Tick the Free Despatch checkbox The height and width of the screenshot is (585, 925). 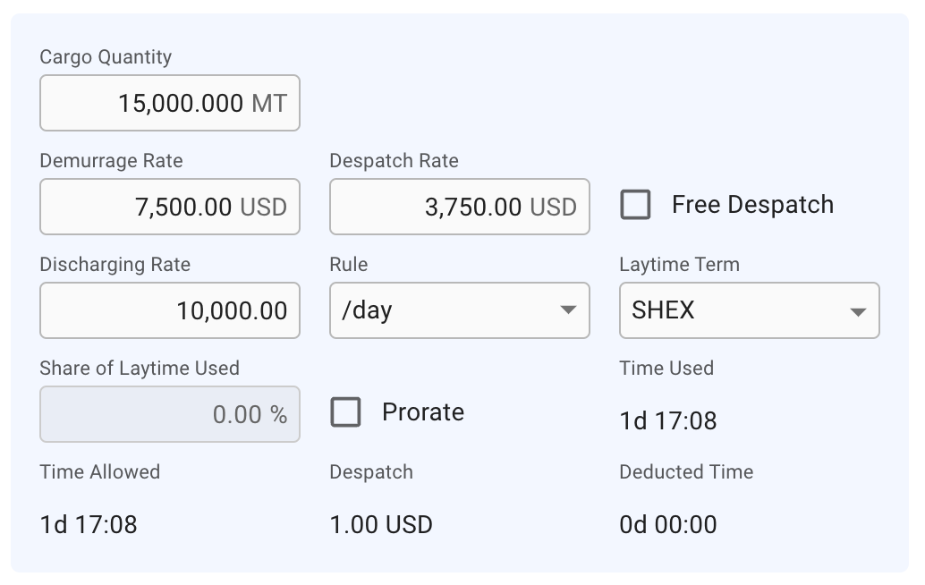[x=635, y=205]
